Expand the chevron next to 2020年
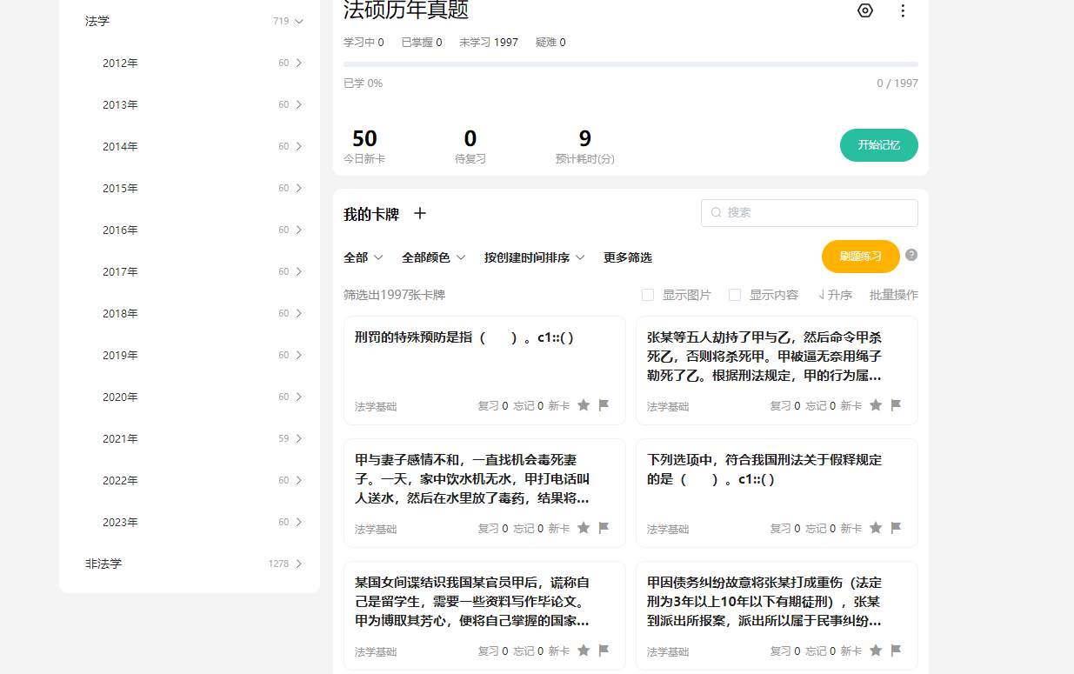 (x=299, y=397)
